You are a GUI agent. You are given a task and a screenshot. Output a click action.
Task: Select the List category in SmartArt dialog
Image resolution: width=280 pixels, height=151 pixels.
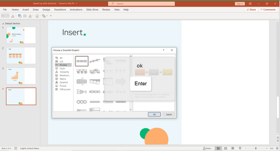coord(61,62)
